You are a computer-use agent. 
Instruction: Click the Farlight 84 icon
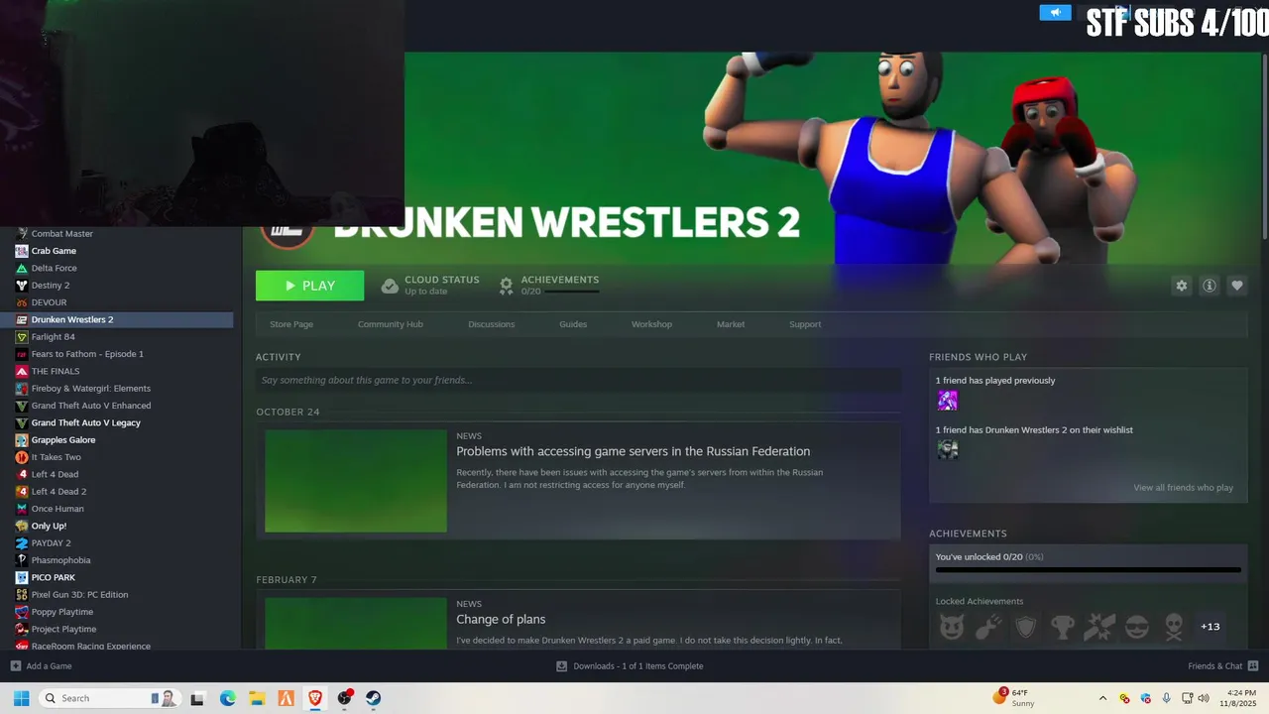pyautogui.click(x=22, y=337)
